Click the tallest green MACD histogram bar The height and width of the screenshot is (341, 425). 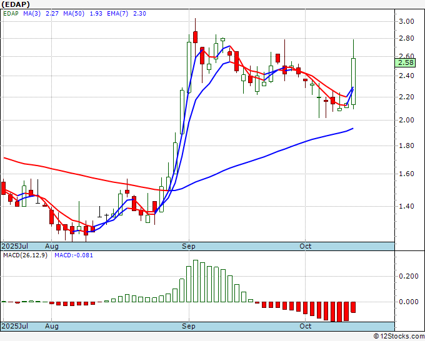tap(196, 281)
